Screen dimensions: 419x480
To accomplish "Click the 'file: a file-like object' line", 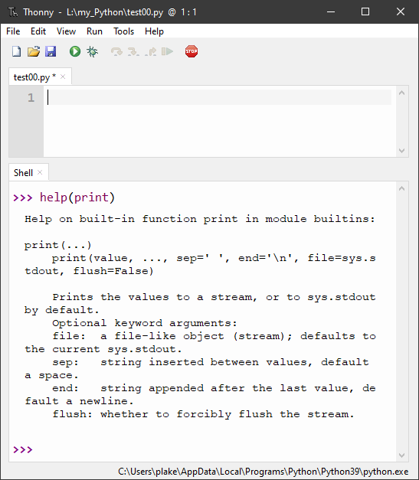I will 214,336.
